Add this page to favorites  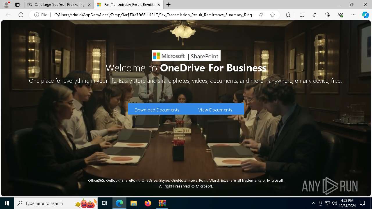pyautogui.click(x=273, y=15)
